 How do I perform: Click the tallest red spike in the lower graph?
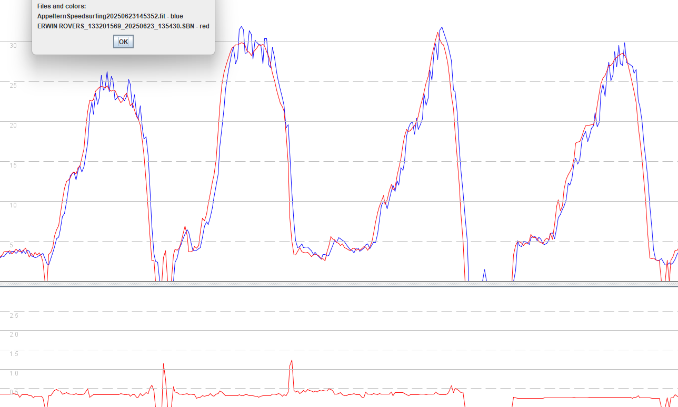(291, 361)
